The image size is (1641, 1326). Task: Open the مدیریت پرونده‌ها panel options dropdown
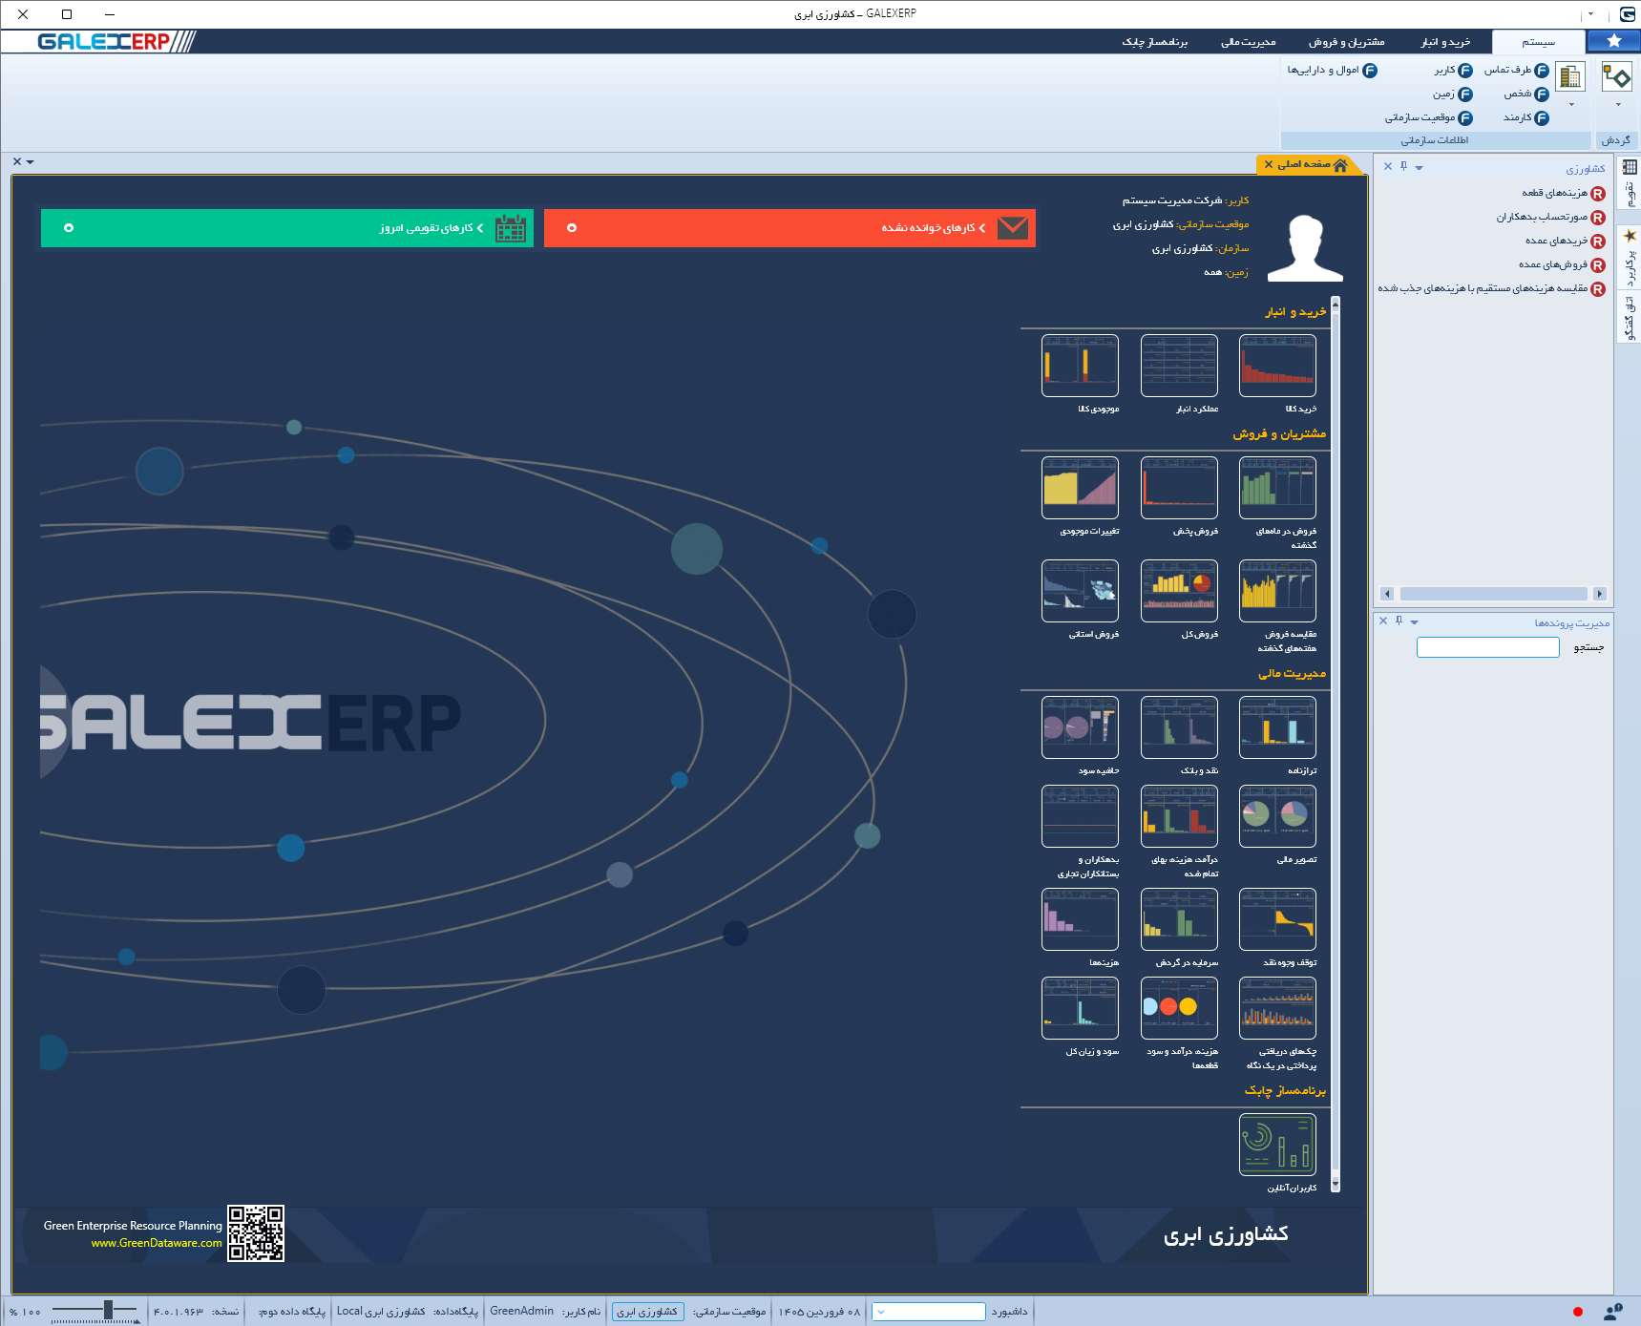pos(1415,621)
